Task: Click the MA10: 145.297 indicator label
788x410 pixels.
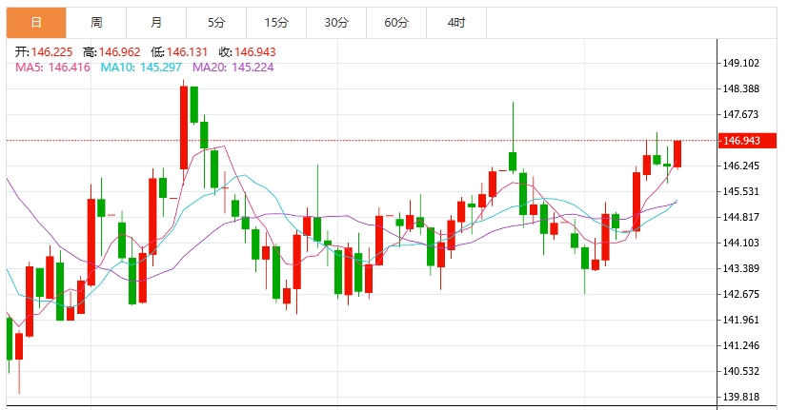Action: click(141, 68)
